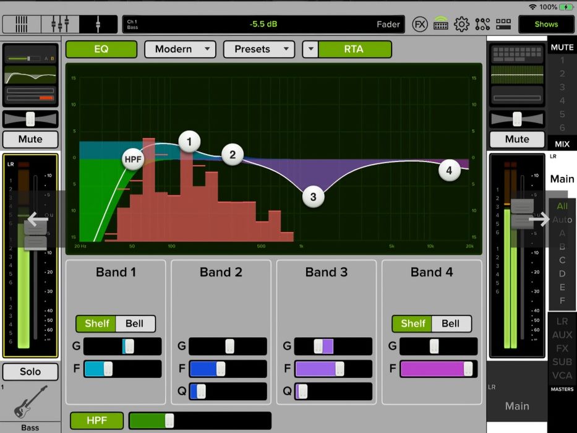This screenshot has height=433, width=577.
Task: Switch to the single channel view
Action: pyautogui.click(x=98, y=24)
